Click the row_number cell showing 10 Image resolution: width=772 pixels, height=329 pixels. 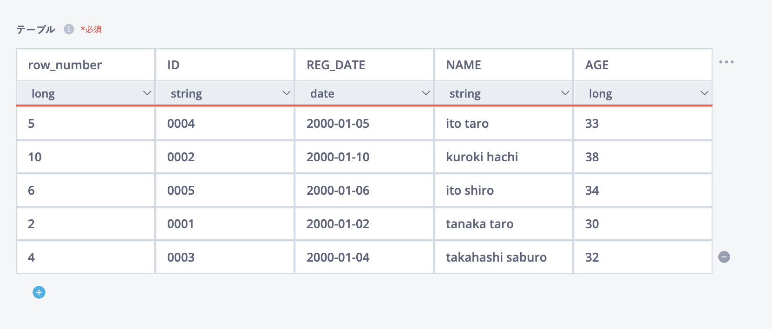tap(86, 157)
